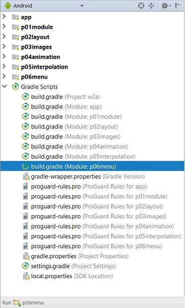Click the hide panel icon

tap(178, 5)
